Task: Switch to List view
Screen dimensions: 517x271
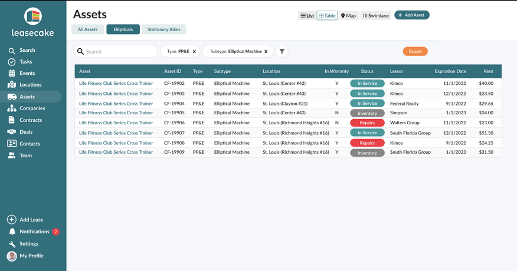Action: point(307,16)
